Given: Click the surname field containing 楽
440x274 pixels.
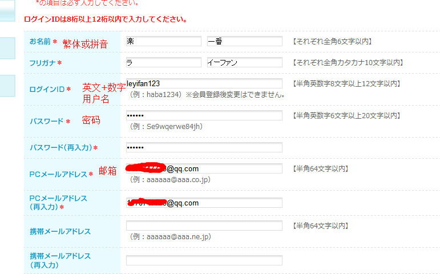Looking at the screenshot, I should click(163, 41).
